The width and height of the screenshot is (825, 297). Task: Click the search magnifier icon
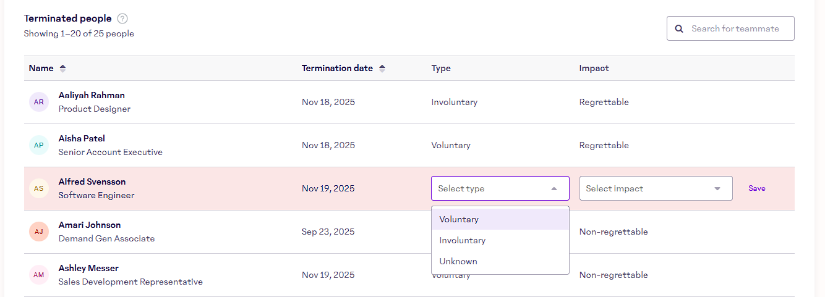pos(679,28)
